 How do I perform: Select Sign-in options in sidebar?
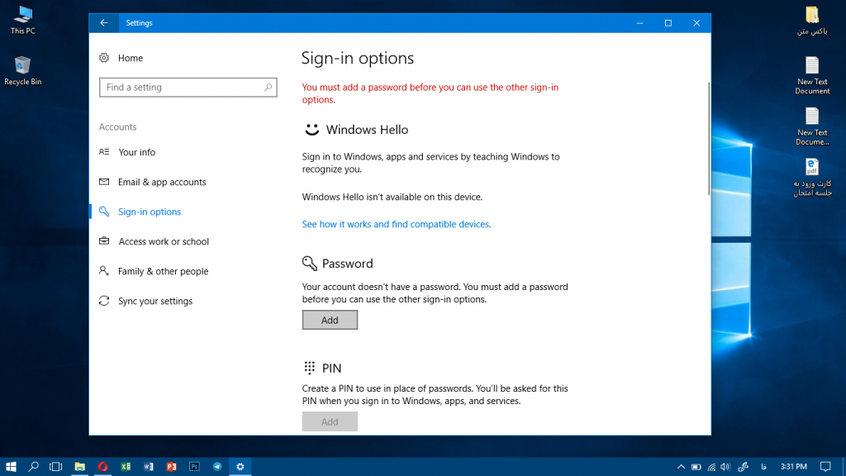point(150,212)
